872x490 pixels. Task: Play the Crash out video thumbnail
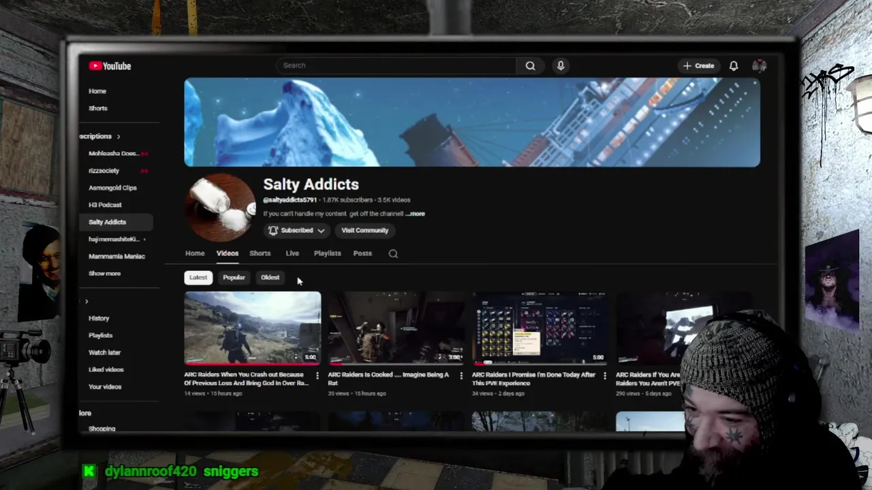(x=252, y=328)
